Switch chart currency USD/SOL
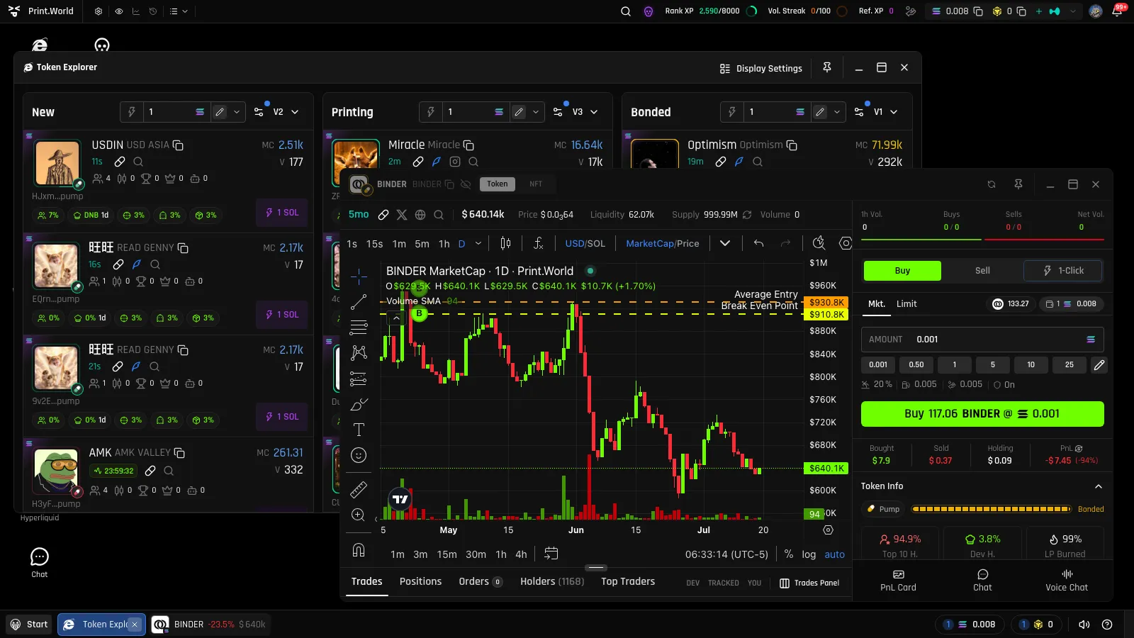This screenshot has width=1134, height=638. point(585,243)
